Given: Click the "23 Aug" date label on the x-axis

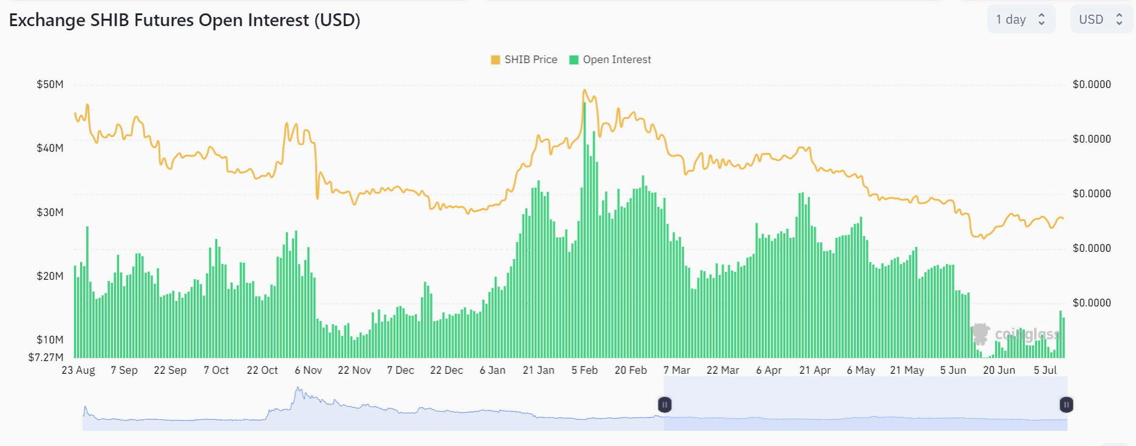Looking at the screenshot, I should coord(78,370).
